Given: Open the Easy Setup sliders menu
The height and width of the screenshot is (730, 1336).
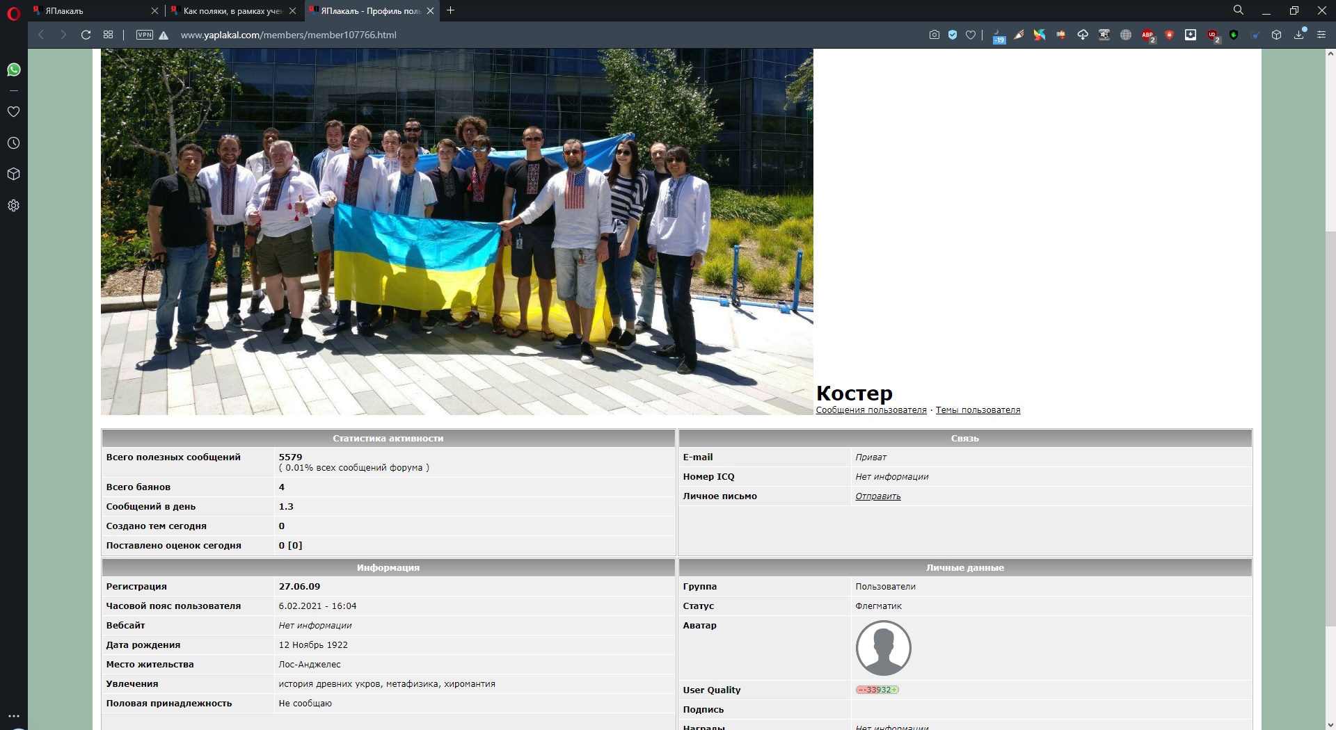Looking at the screenshot, I should [x=1321, y=35].
